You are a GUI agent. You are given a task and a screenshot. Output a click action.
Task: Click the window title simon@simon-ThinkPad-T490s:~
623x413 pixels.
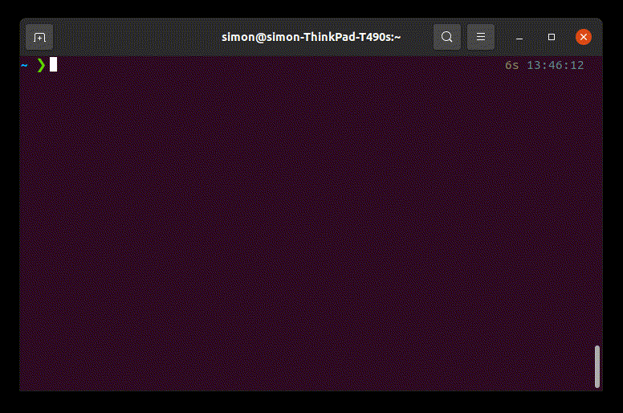311,37
